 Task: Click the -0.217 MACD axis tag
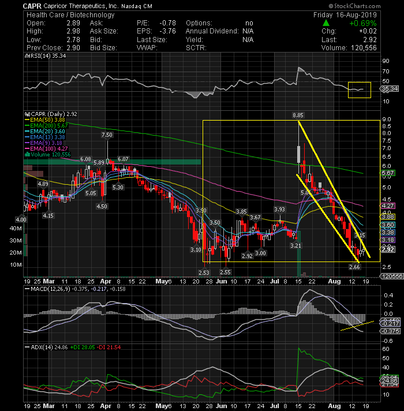390,324
